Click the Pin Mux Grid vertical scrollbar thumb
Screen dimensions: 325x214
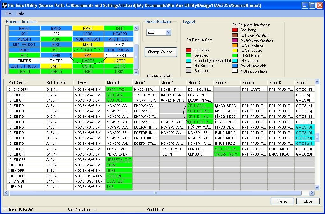point(317,137)
